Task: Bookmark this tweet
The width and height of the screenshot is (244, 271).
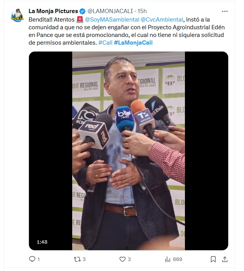Action: click(x=213, y=259)
